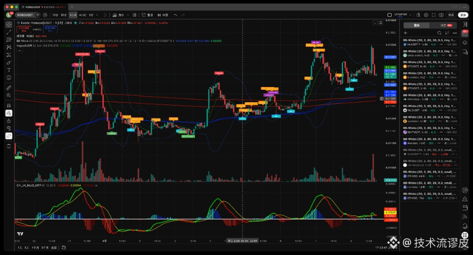
Task: Click the go to date calendar icon
Action: point(64,248)
